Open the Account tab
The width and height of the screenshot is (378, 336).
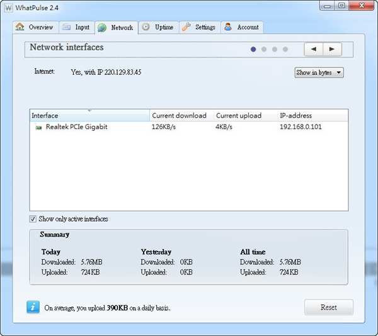[242, 27]
